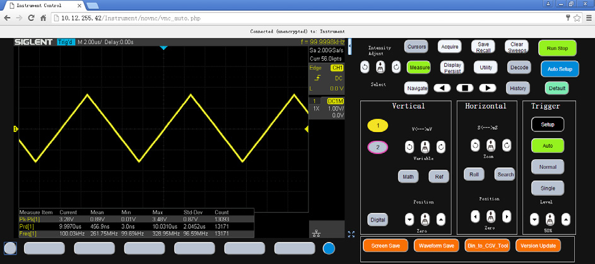Toggle channel 1 yellow button
This screenshot has width=595, height=264.
tap(378, 126)
